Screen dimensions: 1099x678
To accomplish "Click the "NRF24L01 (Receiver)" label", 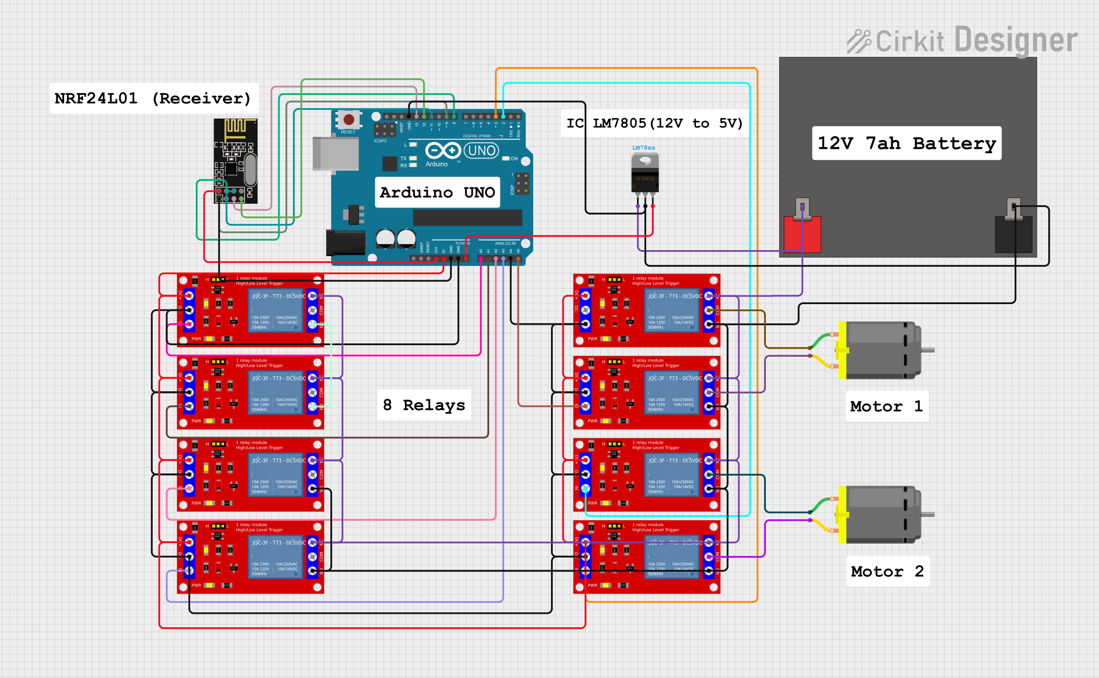I will 153,98.
